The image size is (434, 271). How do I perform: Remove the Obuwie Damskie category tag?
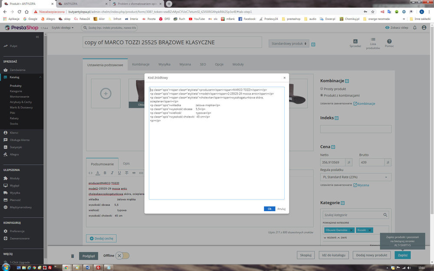tap(351, 230)
